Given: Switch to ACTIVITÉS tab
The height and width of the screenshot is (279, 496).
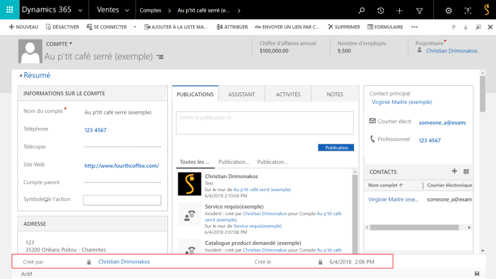Looking at the screenshot, I should pyautogui.click(x=288, y=94).
